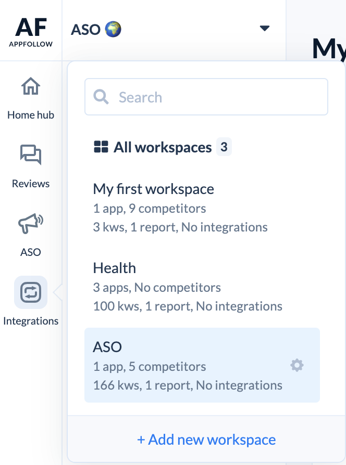This screenshot has width=346, height=465.
Task: Select My first workspace
Action: (202, 208)
